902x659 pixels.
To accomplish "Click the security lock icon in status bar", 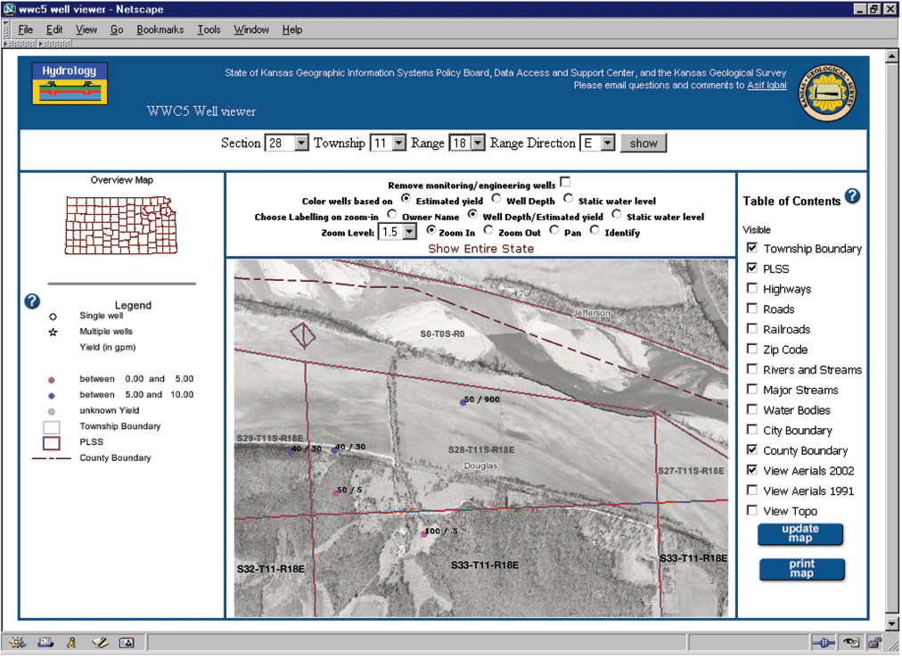I will pos(875,642).
